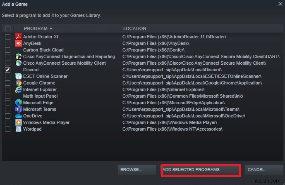Select the Microsoft Teams name
This screenshot has height=185, width=285.
(x=40, y=109)
